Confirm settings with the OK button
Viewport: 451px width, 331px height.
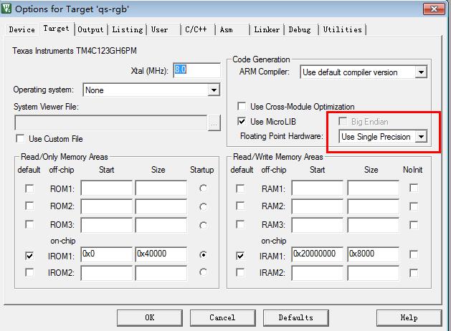[x=150, y=318]
